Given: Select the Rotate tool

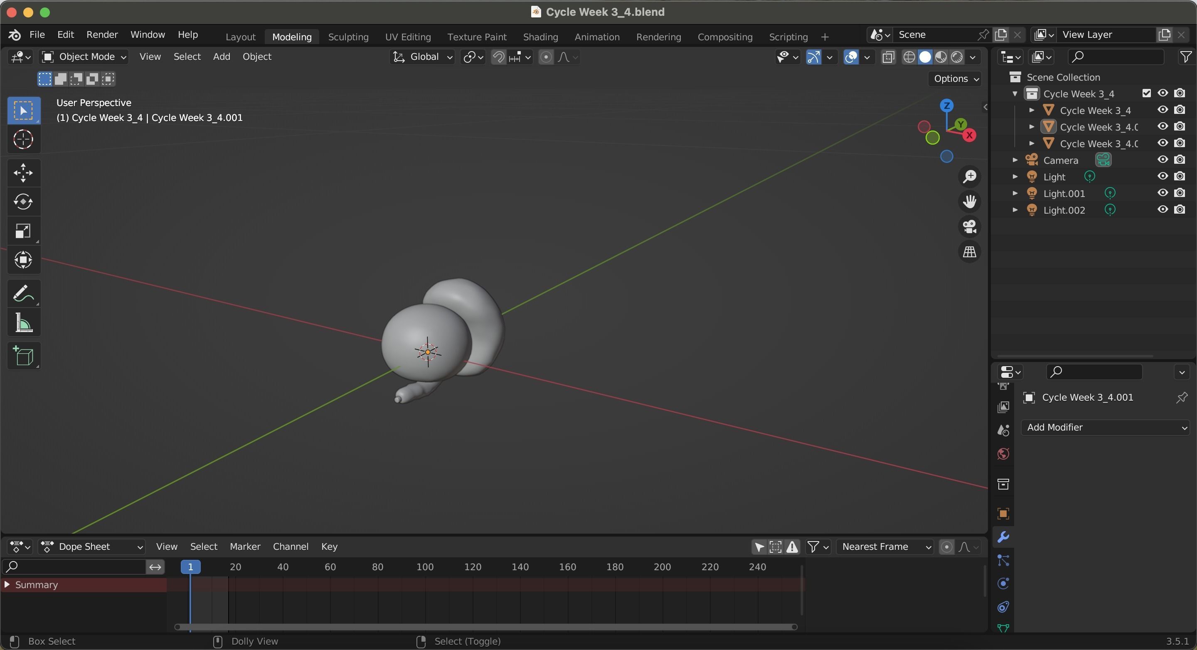Looking at the screenshot, I should pos(24,202).
